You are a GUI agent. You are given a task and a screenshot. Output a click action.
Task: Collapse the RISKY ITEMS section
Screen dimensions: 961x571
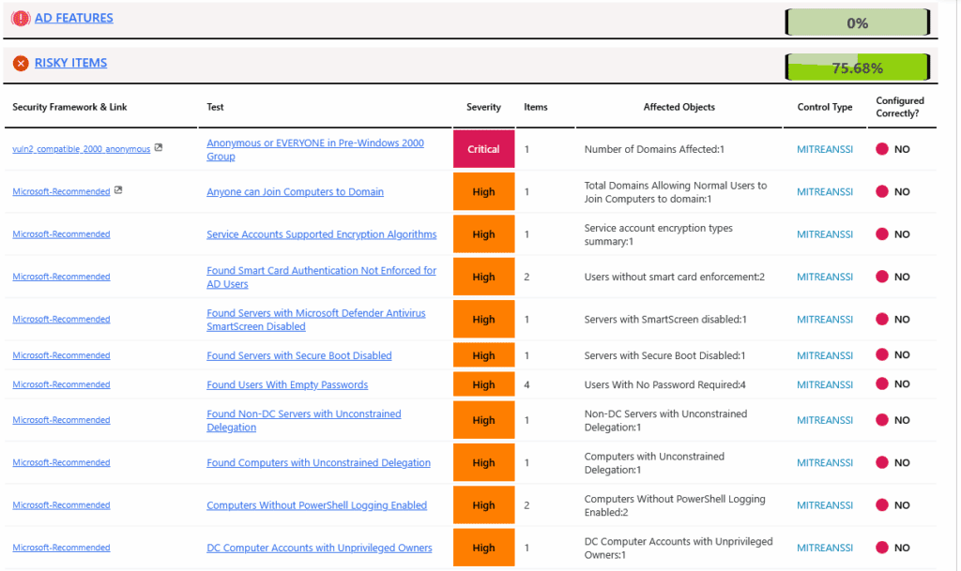[70, 62]
